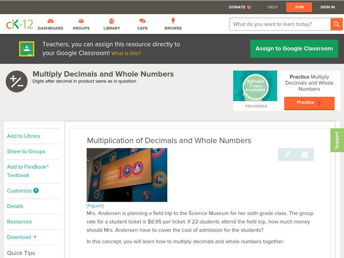344x258 pixels.
Task: Click the search box 'What do you want to learn today?'
Action: [280, 24]
